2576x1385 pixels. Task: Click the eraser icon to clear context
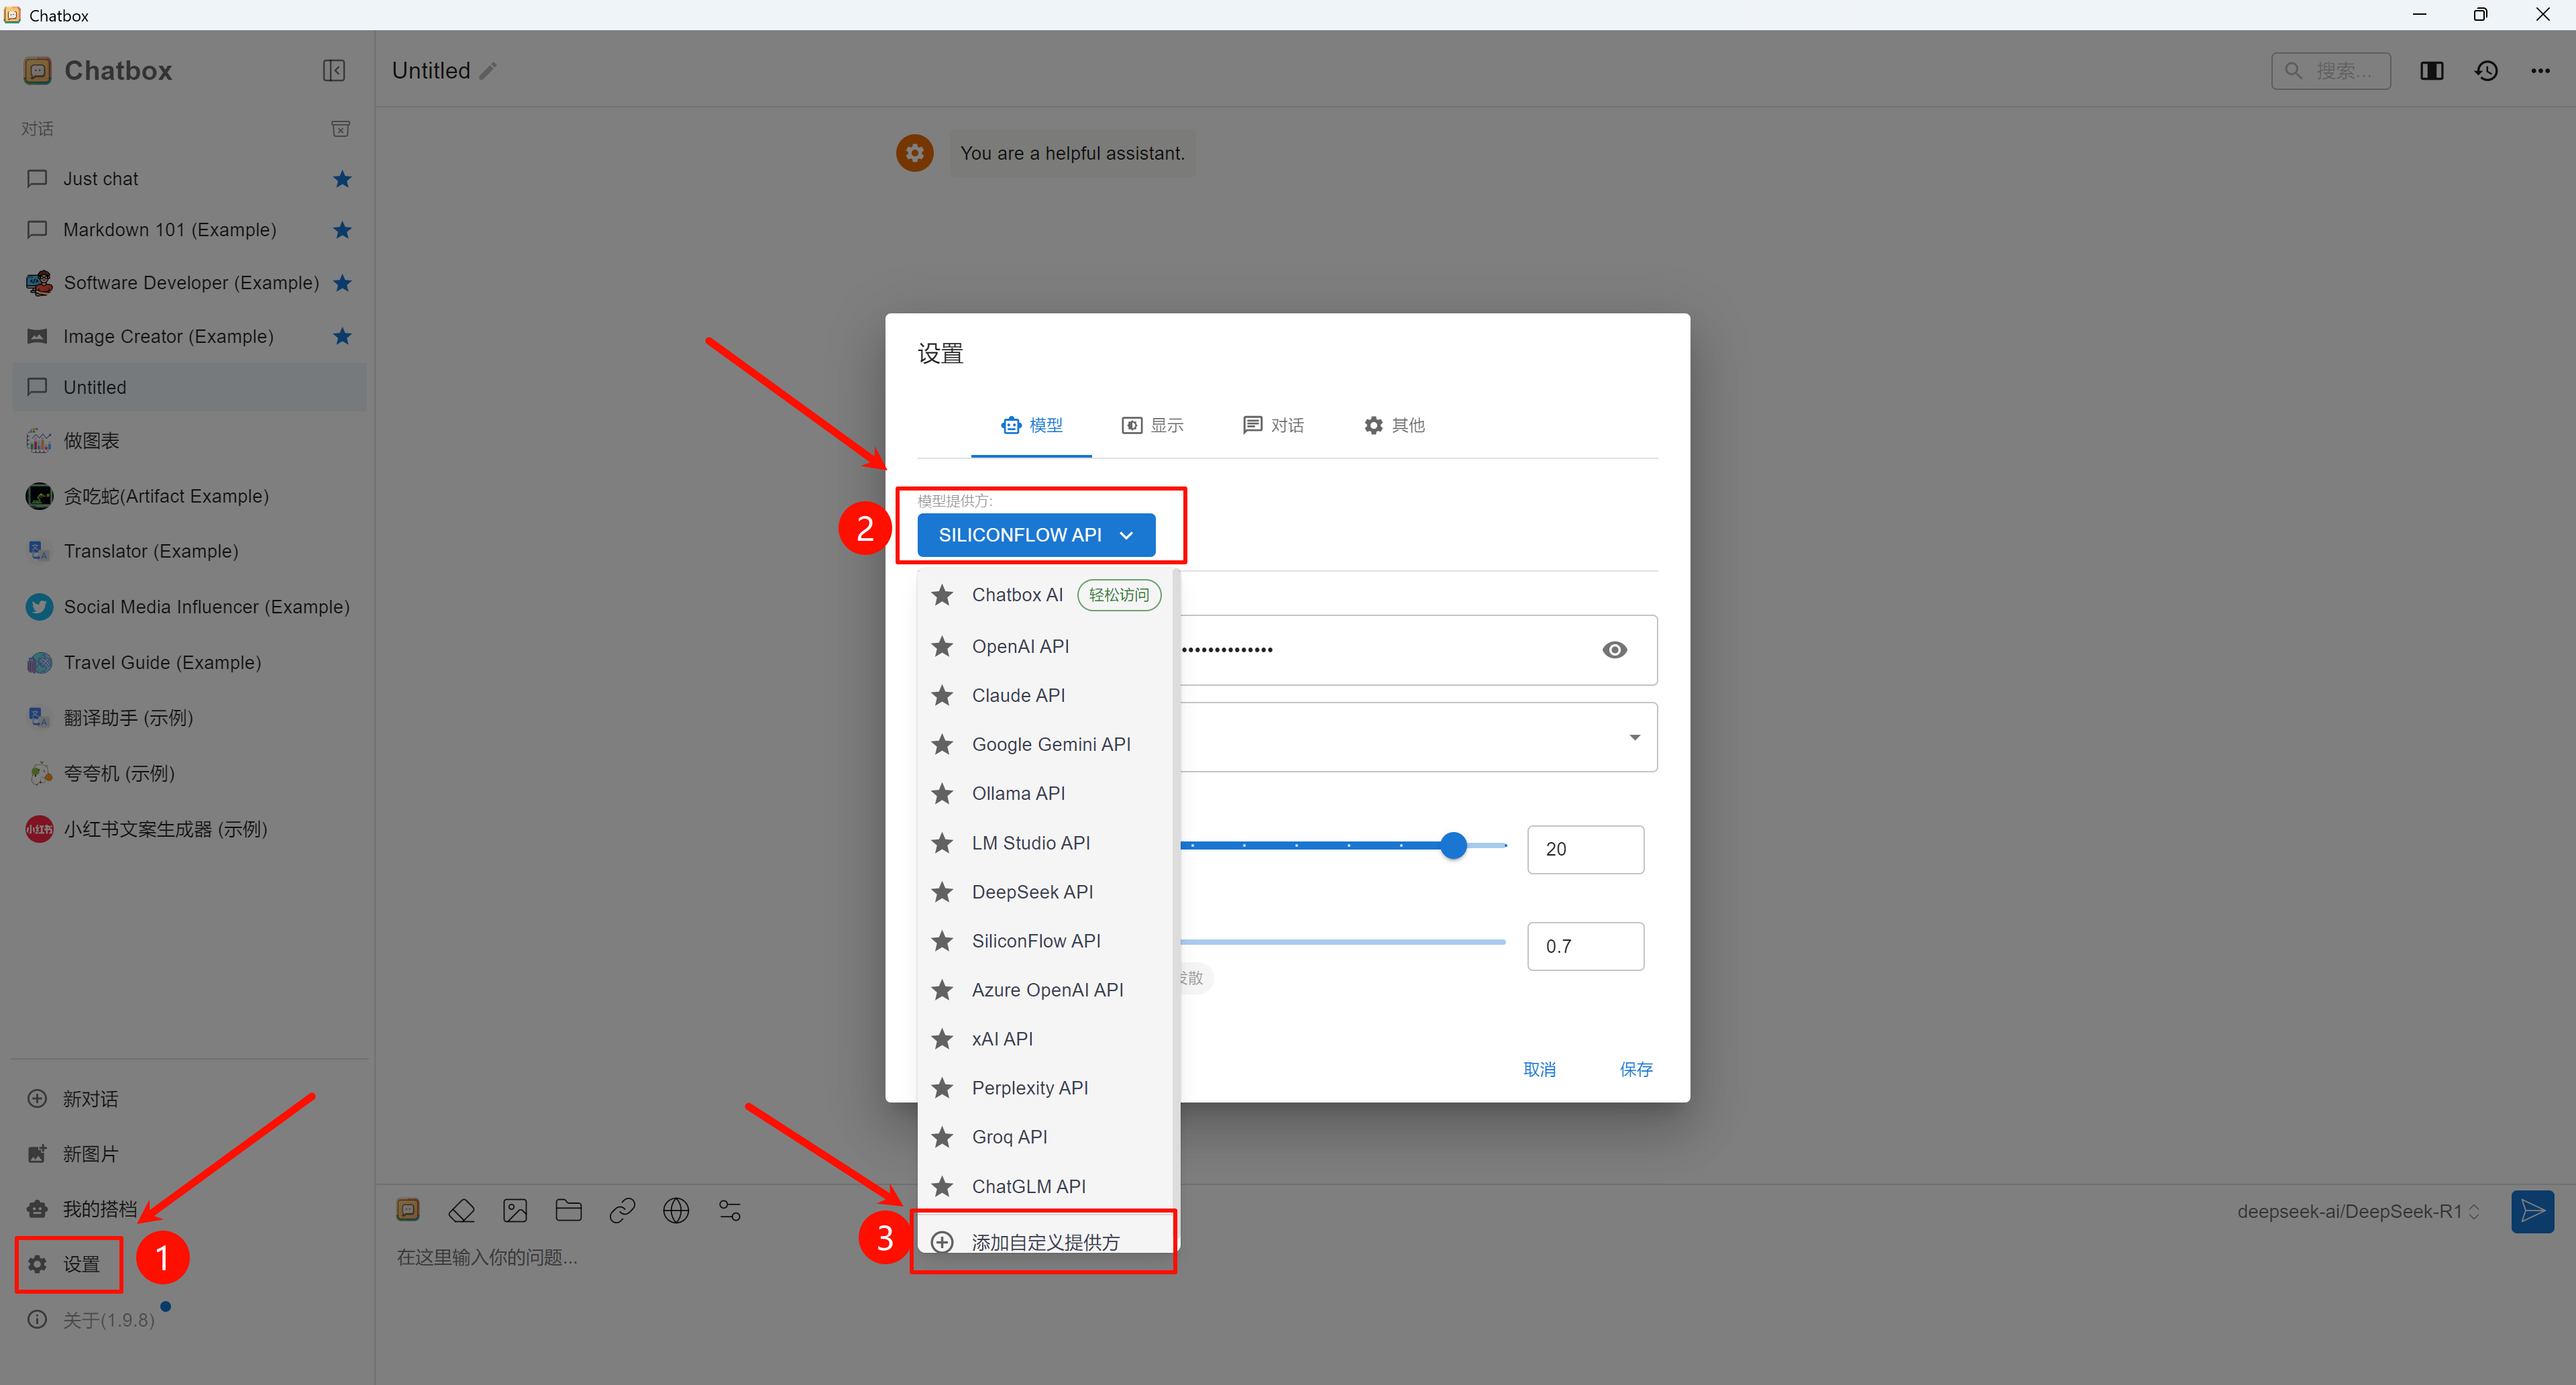[462, 1210]
